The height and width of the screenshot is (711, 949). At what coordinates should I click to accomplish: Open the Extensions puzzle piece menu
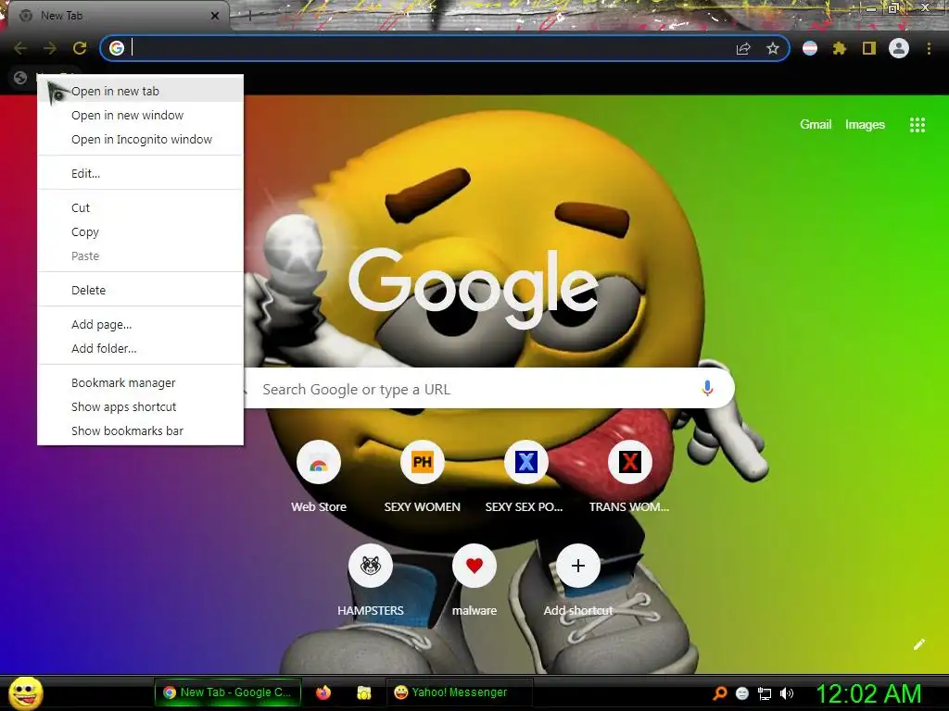[x=840, y=48]
